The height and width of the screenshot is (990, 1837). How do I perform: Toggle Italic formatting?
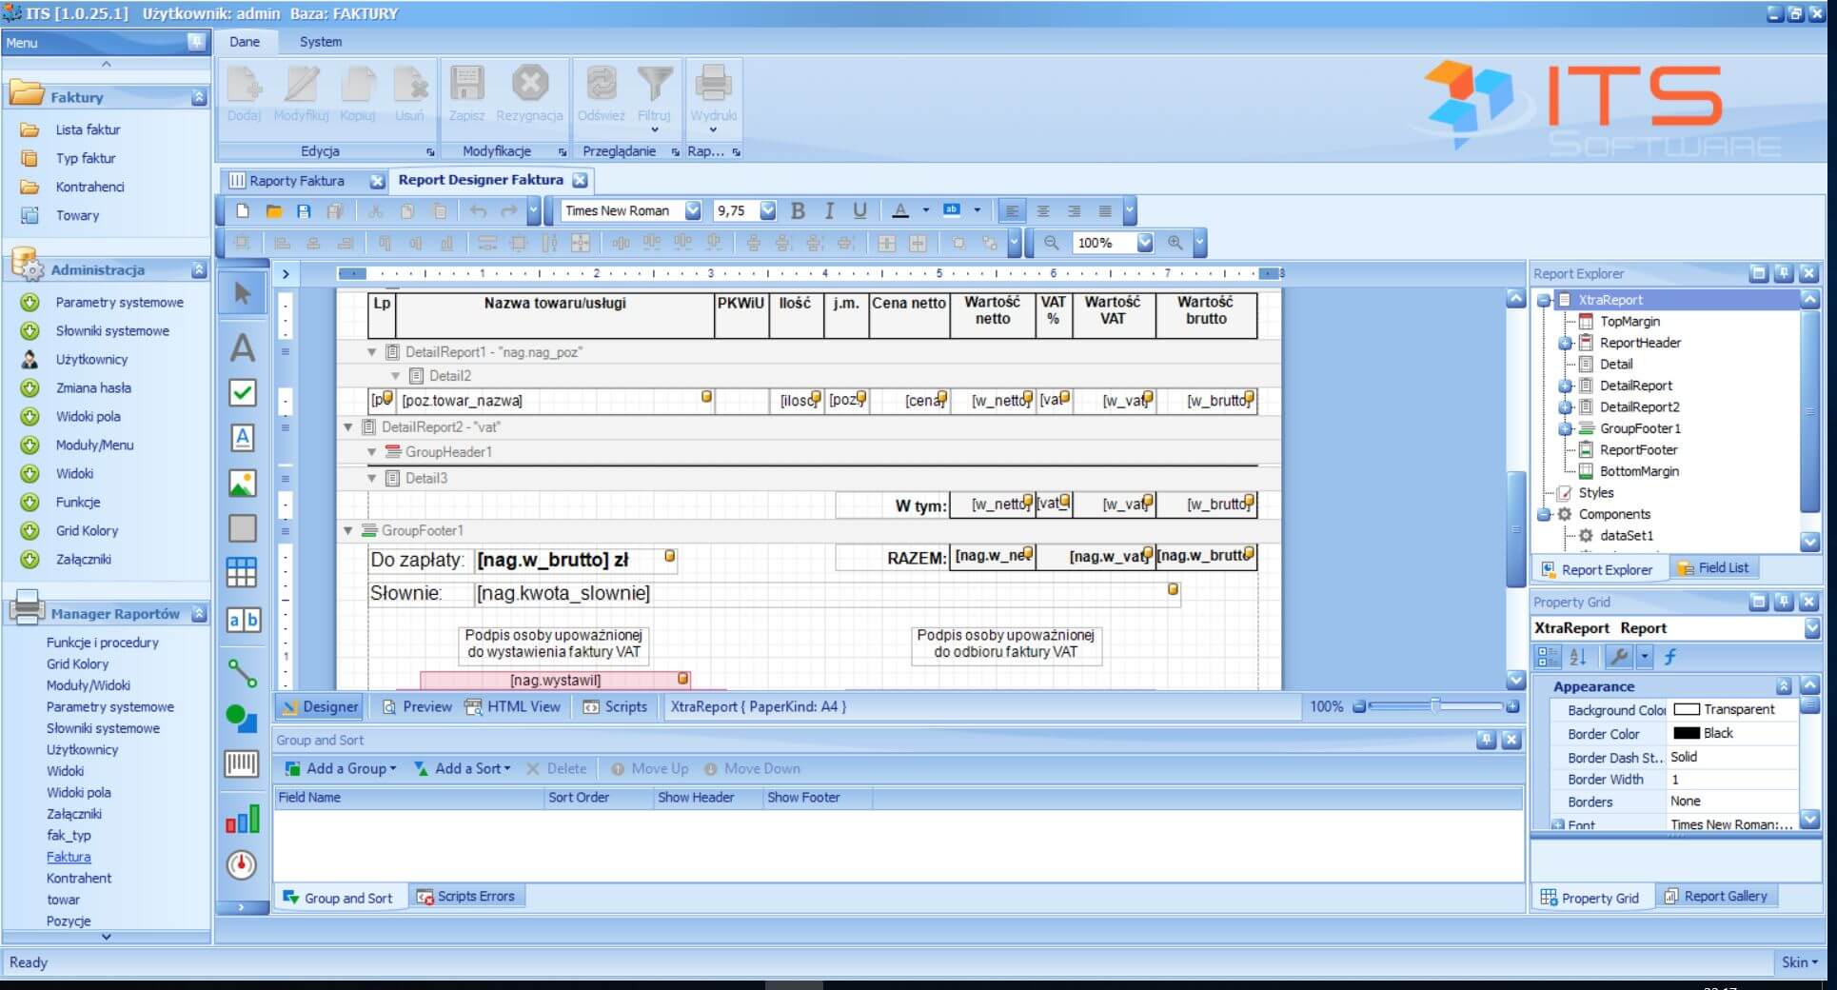829,211
